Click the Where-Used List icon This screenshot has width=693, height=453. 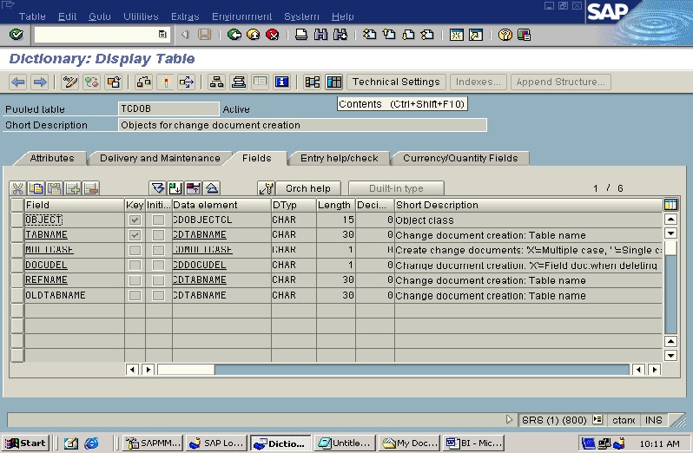point(187,82)
